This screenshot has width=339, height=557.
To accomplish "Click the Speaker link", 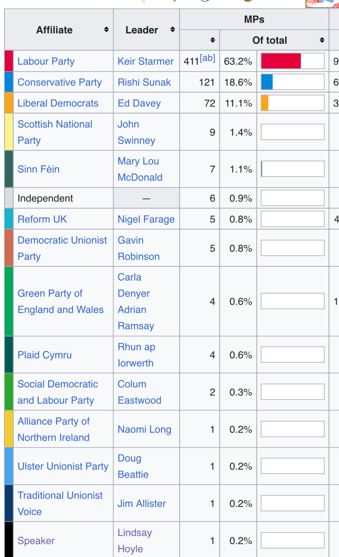I will (x=36, y=541).
